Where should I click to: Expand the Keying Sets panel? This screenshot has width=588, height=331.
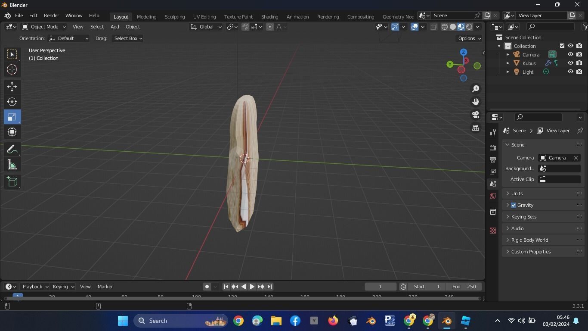(x=543, y=217)
